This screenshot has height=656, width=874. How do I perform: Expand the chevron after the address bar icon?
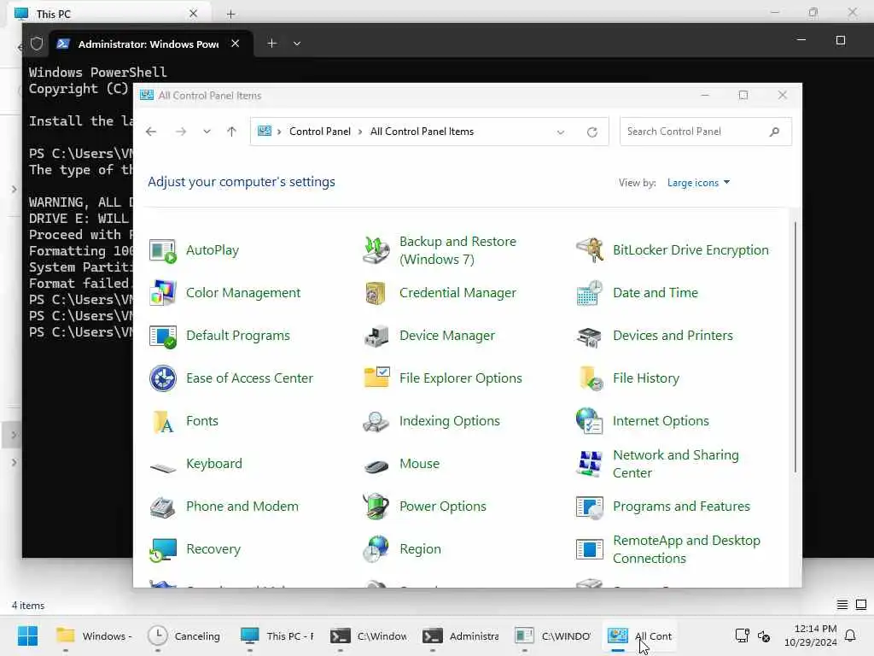click(279, 132)
